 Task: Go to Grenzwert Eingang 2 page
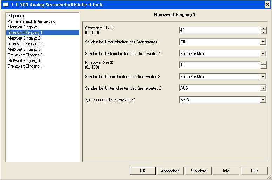pyautogui.click(x=25, y=44)
